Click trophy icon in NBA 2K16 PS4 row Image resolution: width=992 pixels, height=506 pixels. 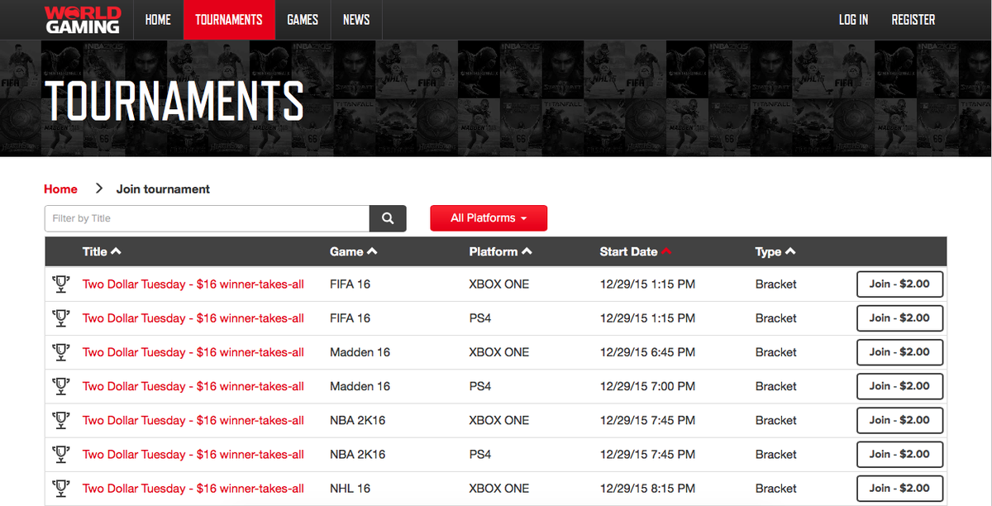point(60,454)
